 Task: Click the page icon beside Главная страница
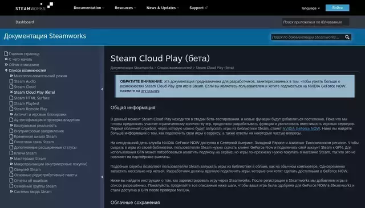tap(6, 53)
